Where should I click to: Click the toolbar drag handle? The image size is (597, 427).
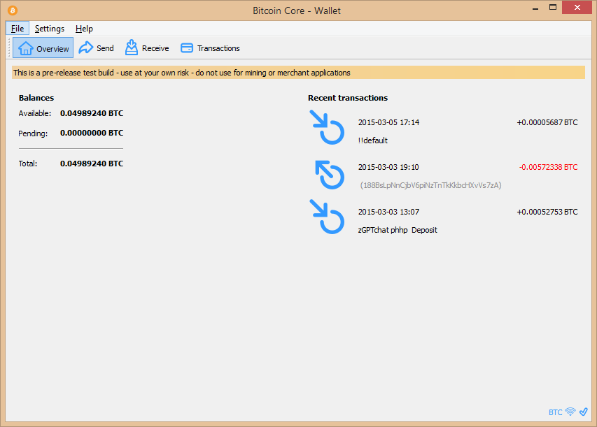tap(9, 48)
